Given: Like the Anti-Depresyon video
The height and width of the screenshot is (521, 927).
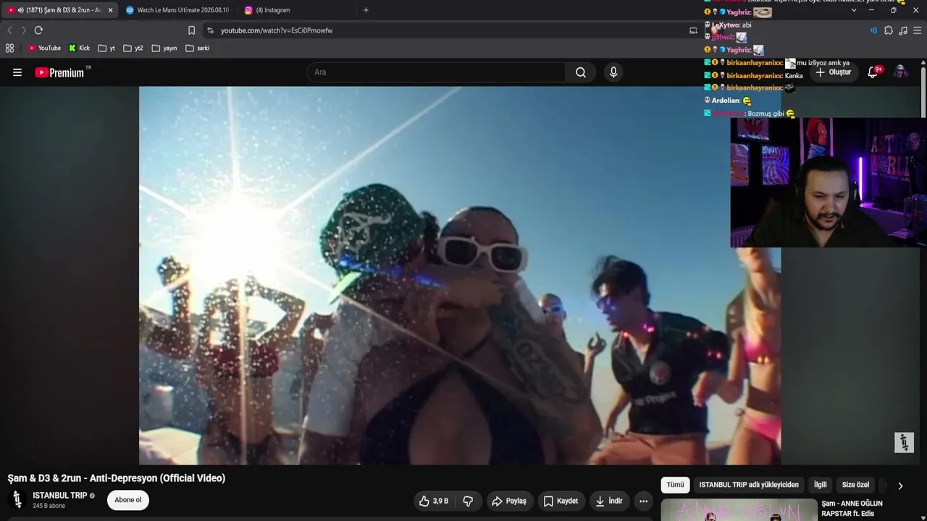Looking at the screenshot, I should pyautogui.click(x=434, y=501).
